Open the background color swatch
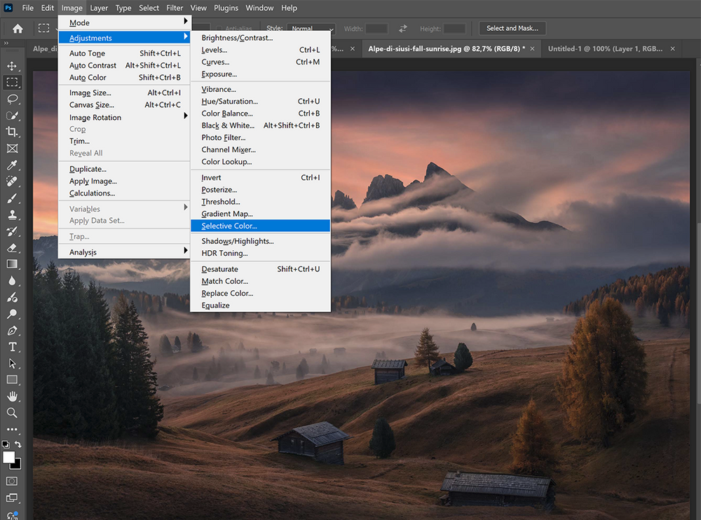 [x=18, y=465]
